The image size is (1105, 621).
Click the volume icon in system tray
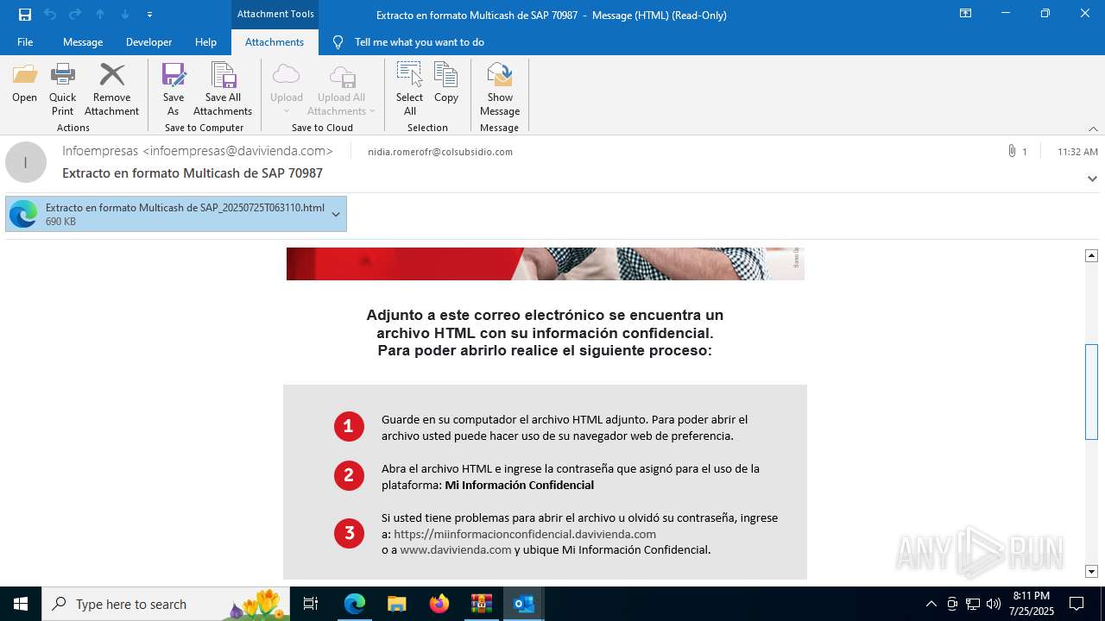tap(993, 604)
